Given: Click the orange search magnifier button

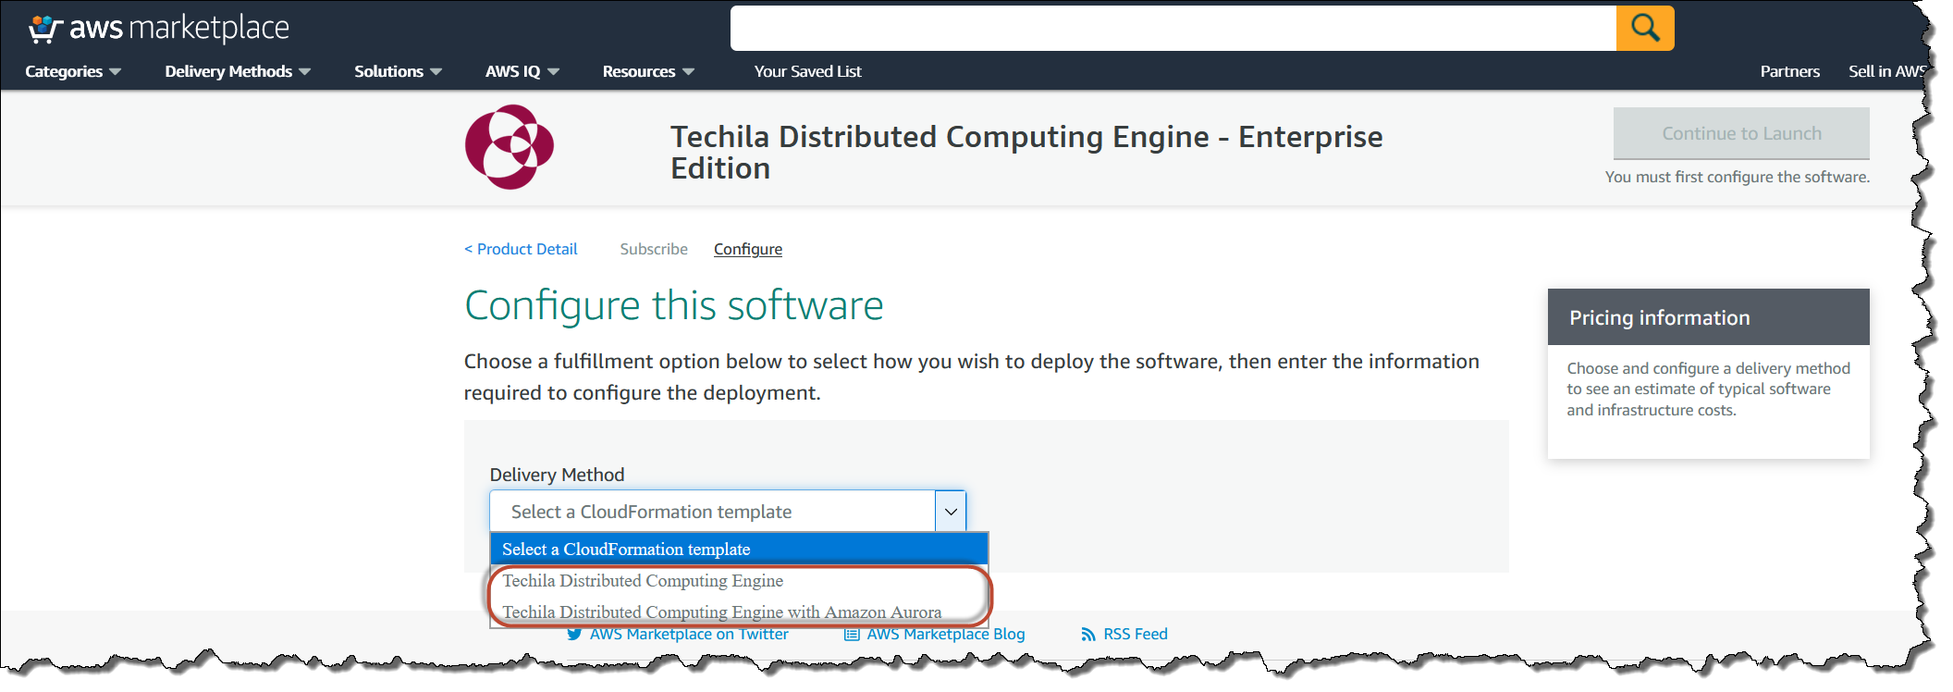Looking at the screenshot, I should (1644, 29).
